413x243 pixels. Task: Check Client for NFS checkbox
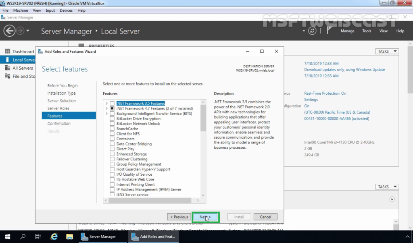[112, 134]
